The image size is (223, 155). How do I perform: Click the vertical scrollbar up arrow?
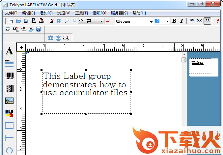[x=184, y=55]
